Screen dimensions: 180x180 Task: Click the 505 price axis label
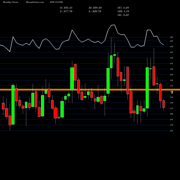[171, 37]
